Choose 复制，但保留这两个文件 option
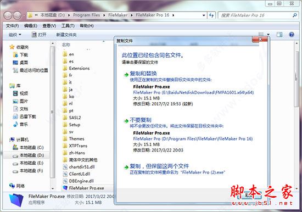This screenshot has height=212, width=302. click(159, 166)
